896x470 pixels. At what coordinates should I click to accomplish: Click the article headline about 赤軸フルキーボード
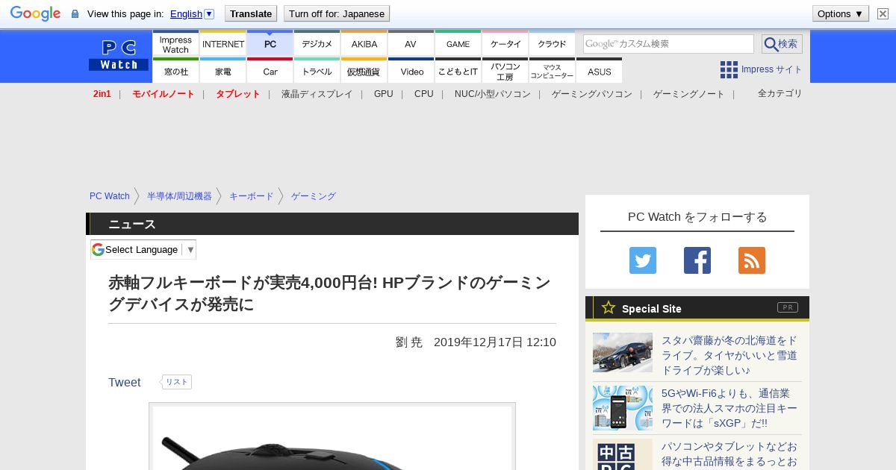coord(329,293)
